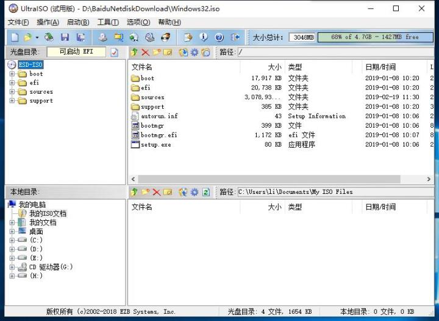
Task: Expand the 我的文档 node in local tree
Action: pos(12,223)
